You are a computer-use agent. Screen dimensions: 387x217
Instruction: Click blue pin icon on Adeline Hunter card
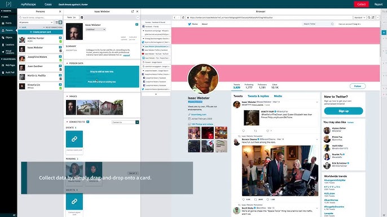pos(60,38)
